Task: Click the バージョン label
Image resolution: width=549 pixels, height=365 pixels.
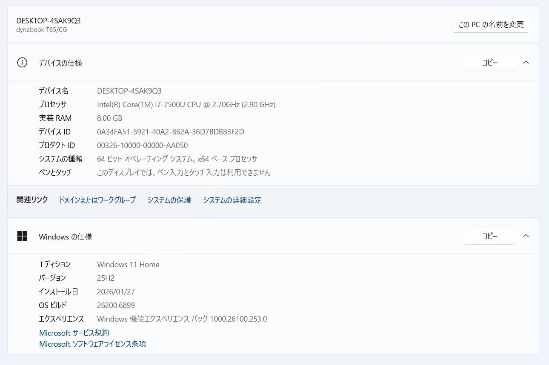Action: coord(53,278)
